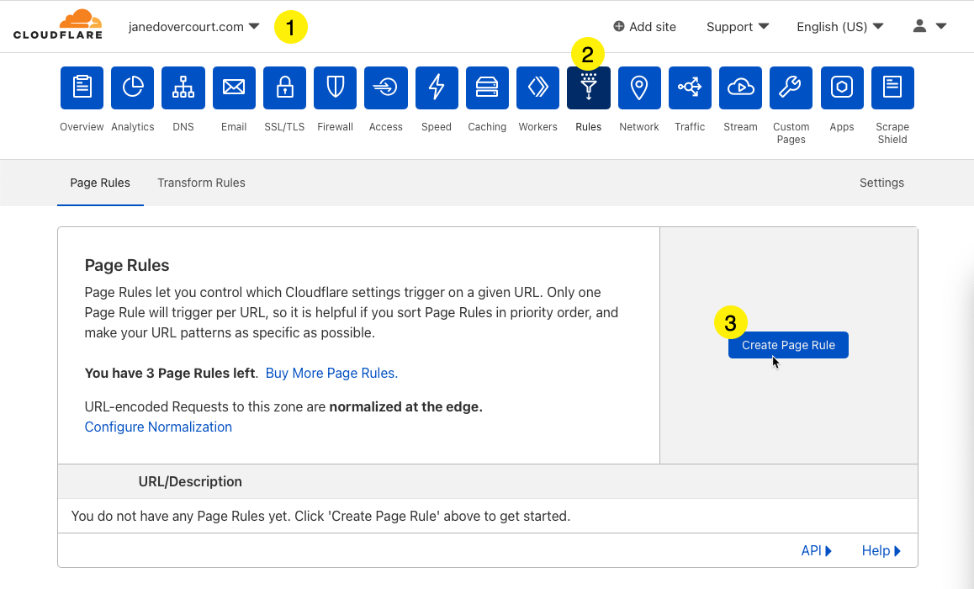The width and height of the screenshot is (974, 589).
Task: Open the Workers section icon
Action: tap(538, 88)
